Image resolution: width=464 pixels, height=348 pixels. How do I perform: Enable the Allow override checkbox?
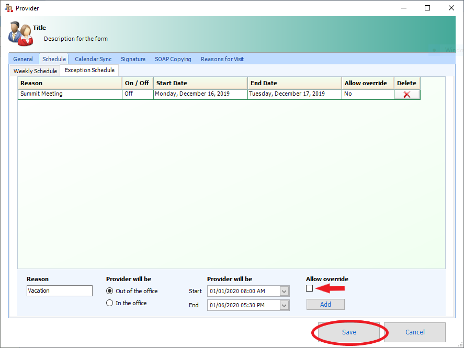point(309,287)
